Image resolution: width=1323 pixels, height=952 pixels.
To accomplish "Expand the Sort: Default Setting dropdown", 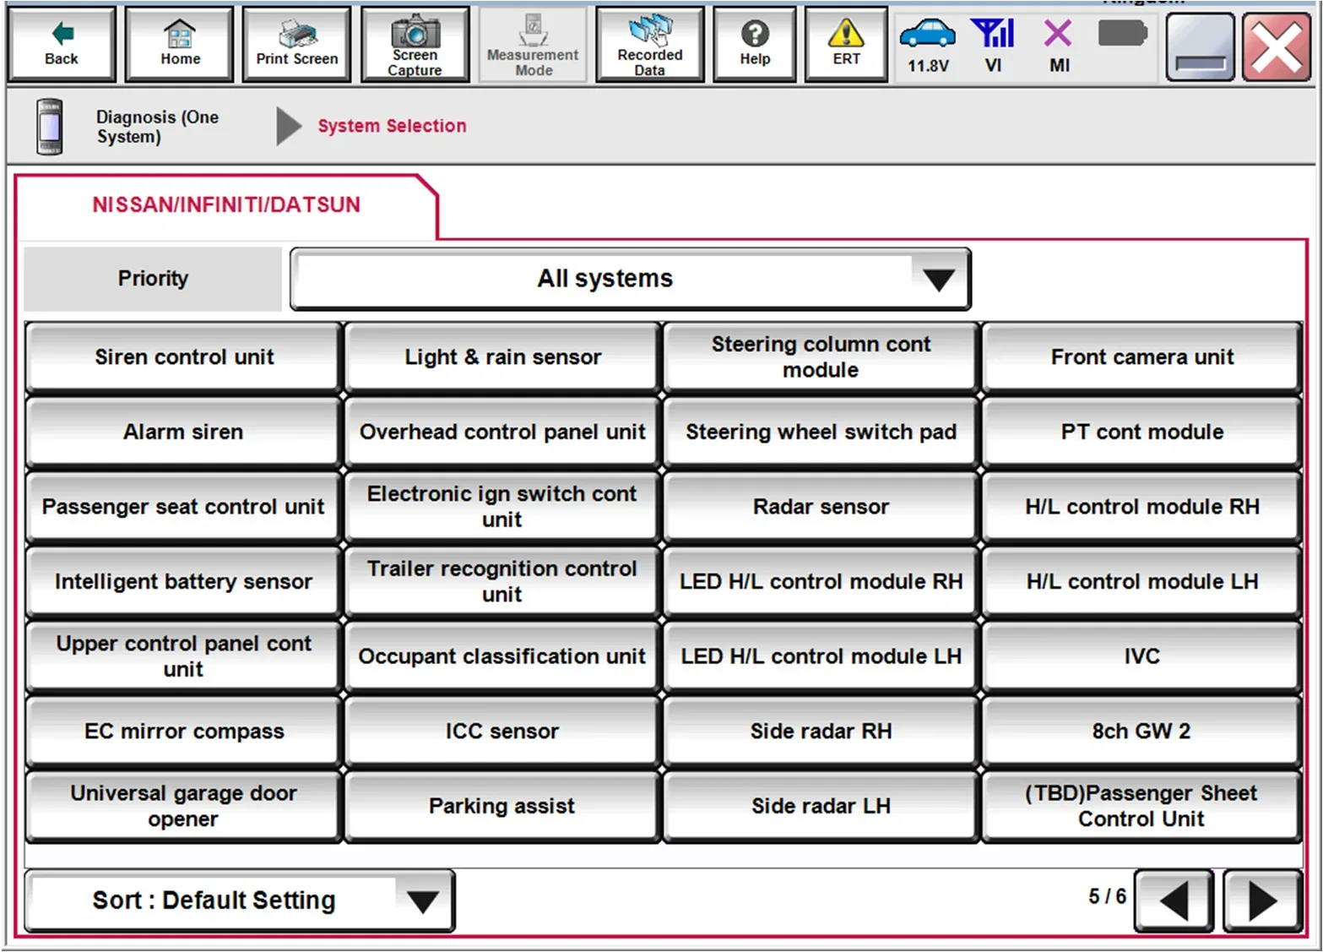I will tap(240, 900).
